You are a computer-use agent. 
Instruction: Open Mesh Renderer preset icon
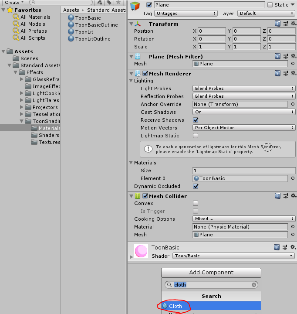tap(286, 73)
